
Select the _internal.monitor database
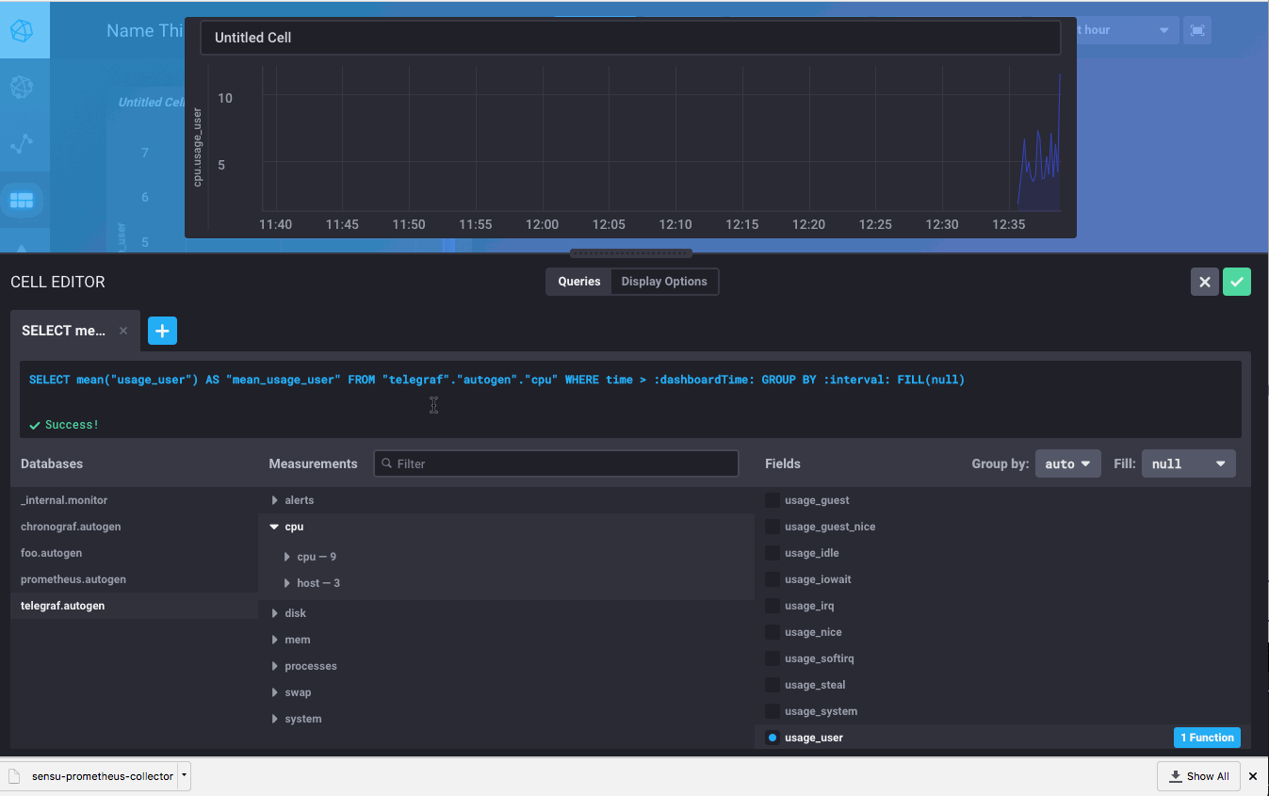[134, 500]
